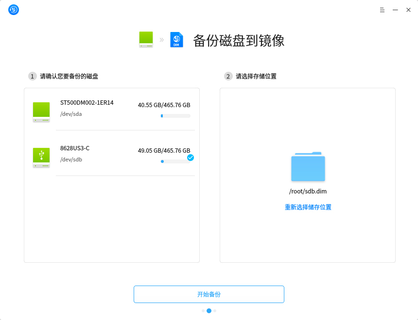Click the sda disk usage progress bar

pos(175,116)
